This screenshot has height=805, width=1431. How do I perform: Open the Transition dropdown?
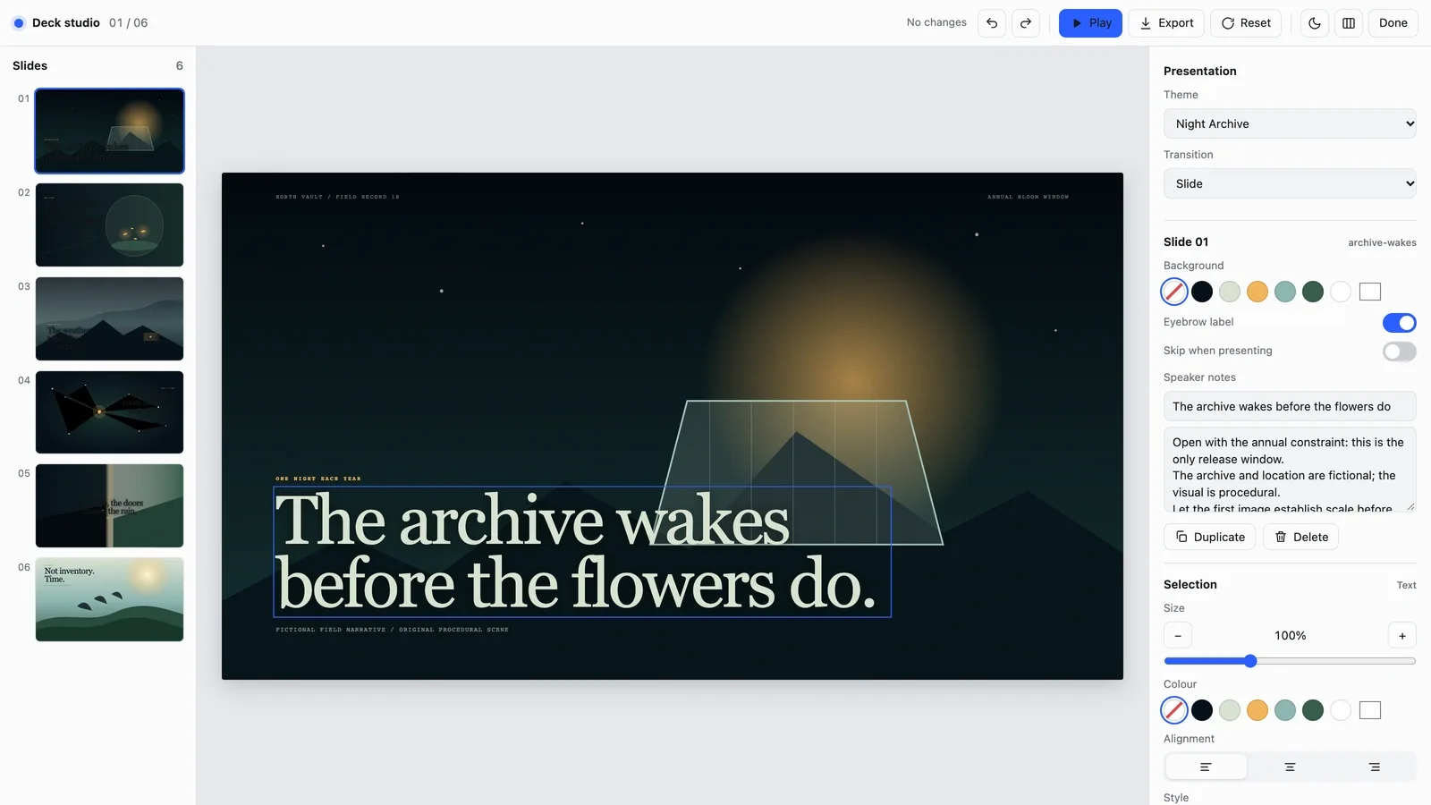(1290, 183)
